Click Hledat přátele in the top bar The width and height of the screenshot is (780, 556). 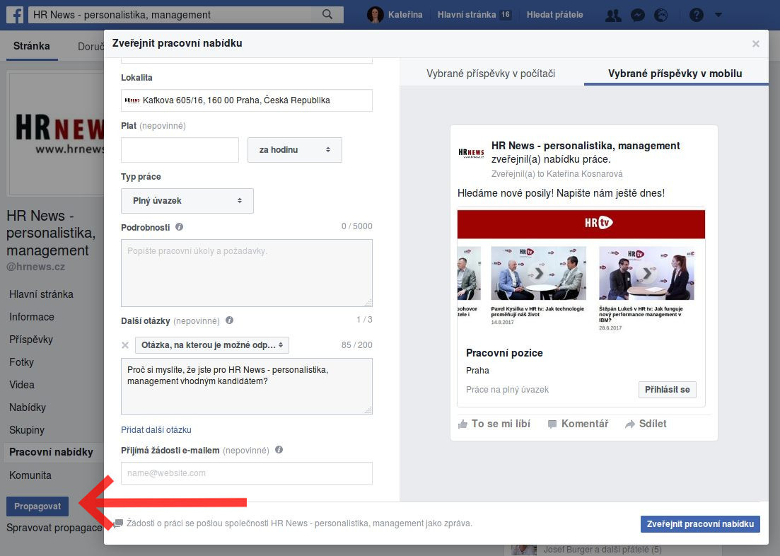(554, 15)
